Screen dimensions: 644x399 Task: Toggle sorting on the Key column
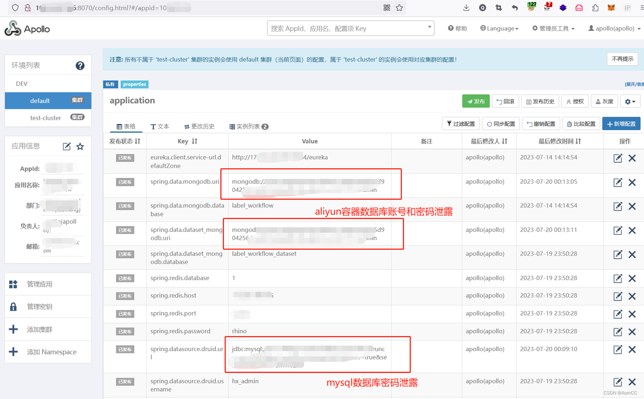[187, 141]
